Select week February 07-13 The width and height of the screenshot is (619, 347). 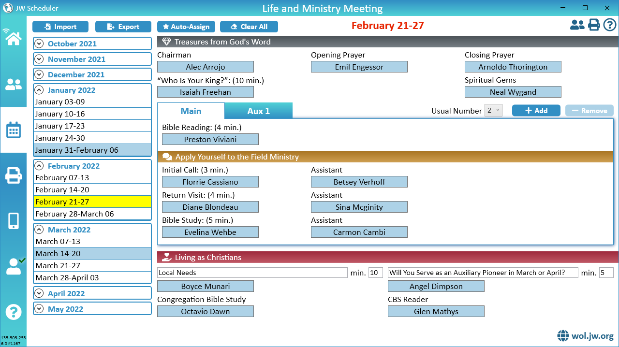pyautogui.click(x=92, y=178)
